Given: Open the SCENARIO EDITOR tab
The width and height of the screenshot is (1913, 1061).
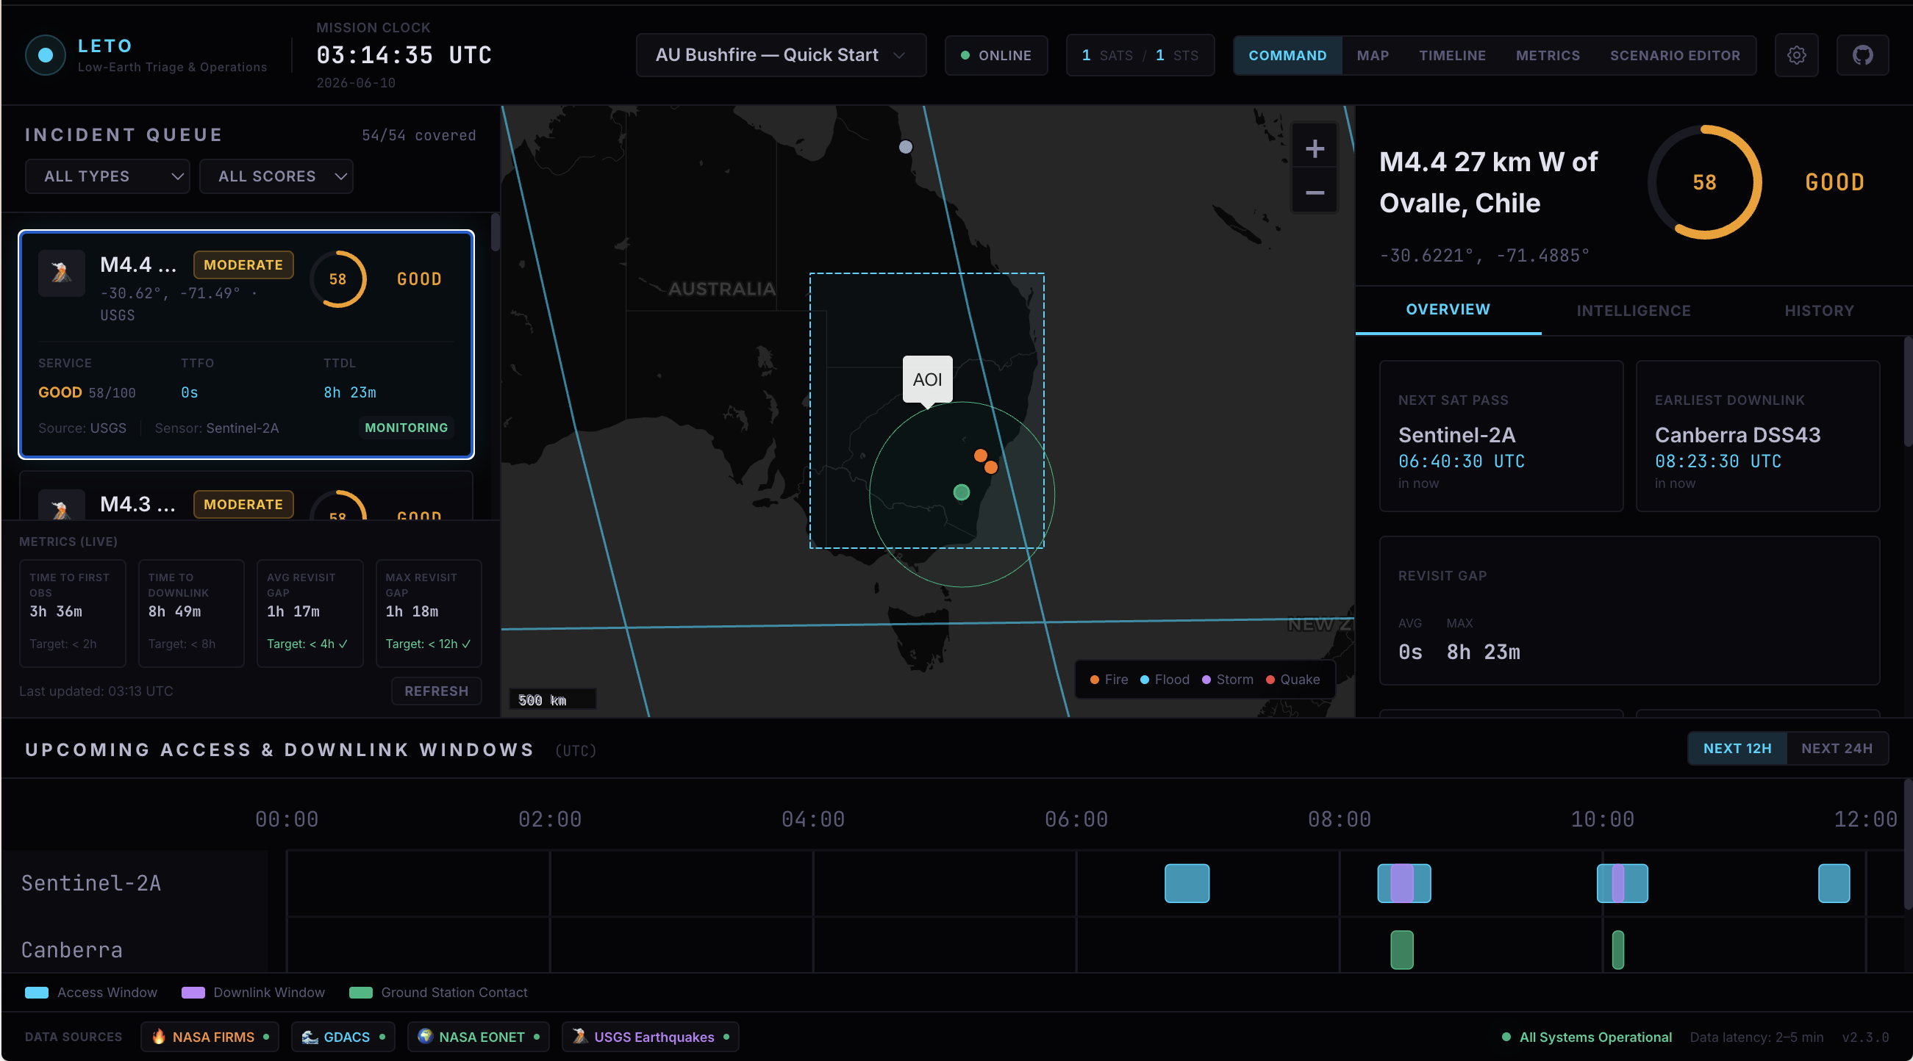Looking at the screenshot, I should click(1675, 56).
